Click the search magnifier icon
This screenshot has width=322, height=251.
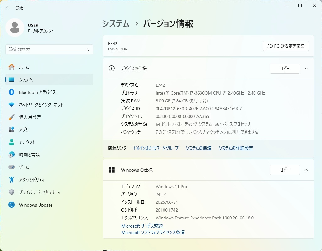point(87,49)
